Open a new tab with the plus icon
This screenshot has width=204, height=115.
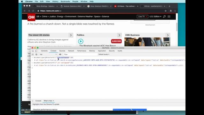point(169,6)
